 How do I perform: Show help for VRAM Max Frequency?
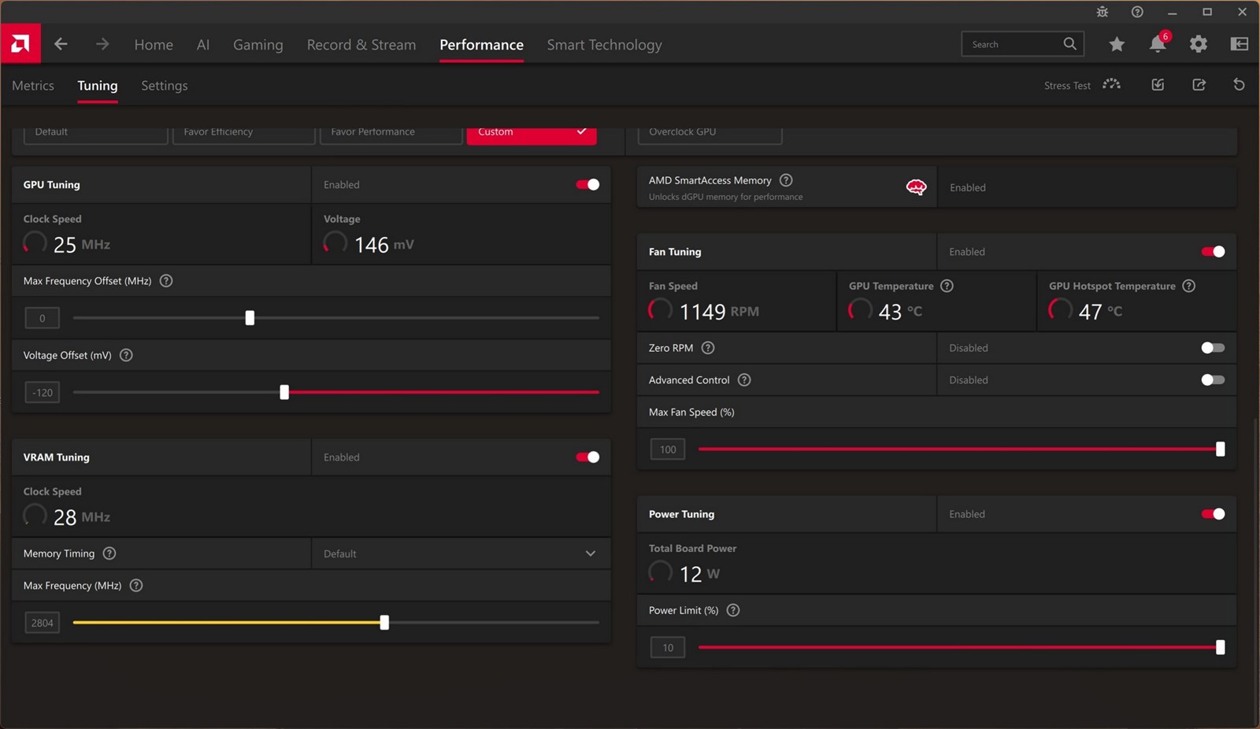(136, 586)
